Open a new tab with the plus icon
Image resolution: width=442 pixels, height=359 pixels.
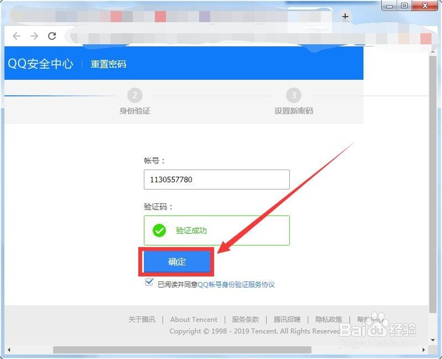pos(345,17)
